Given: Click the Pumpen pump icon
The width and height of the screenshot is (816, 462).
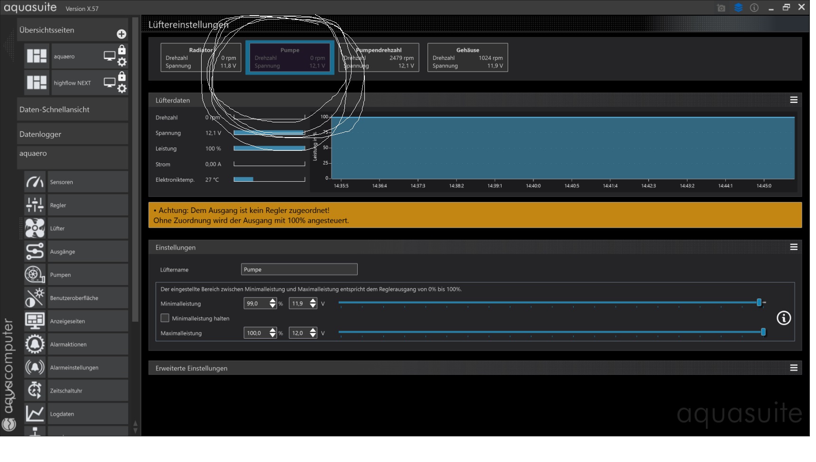Looking at the screenshot, I should point(35,275).
